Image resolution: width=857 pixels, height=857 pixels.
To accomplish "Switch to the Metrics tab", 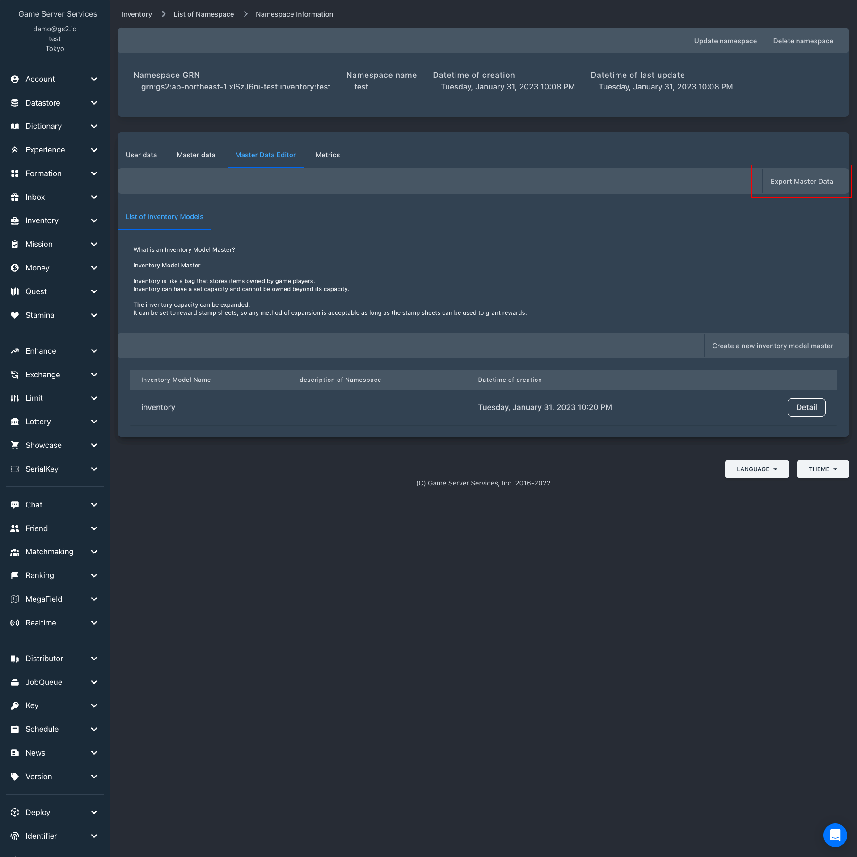I will click(x=328, y=155).
